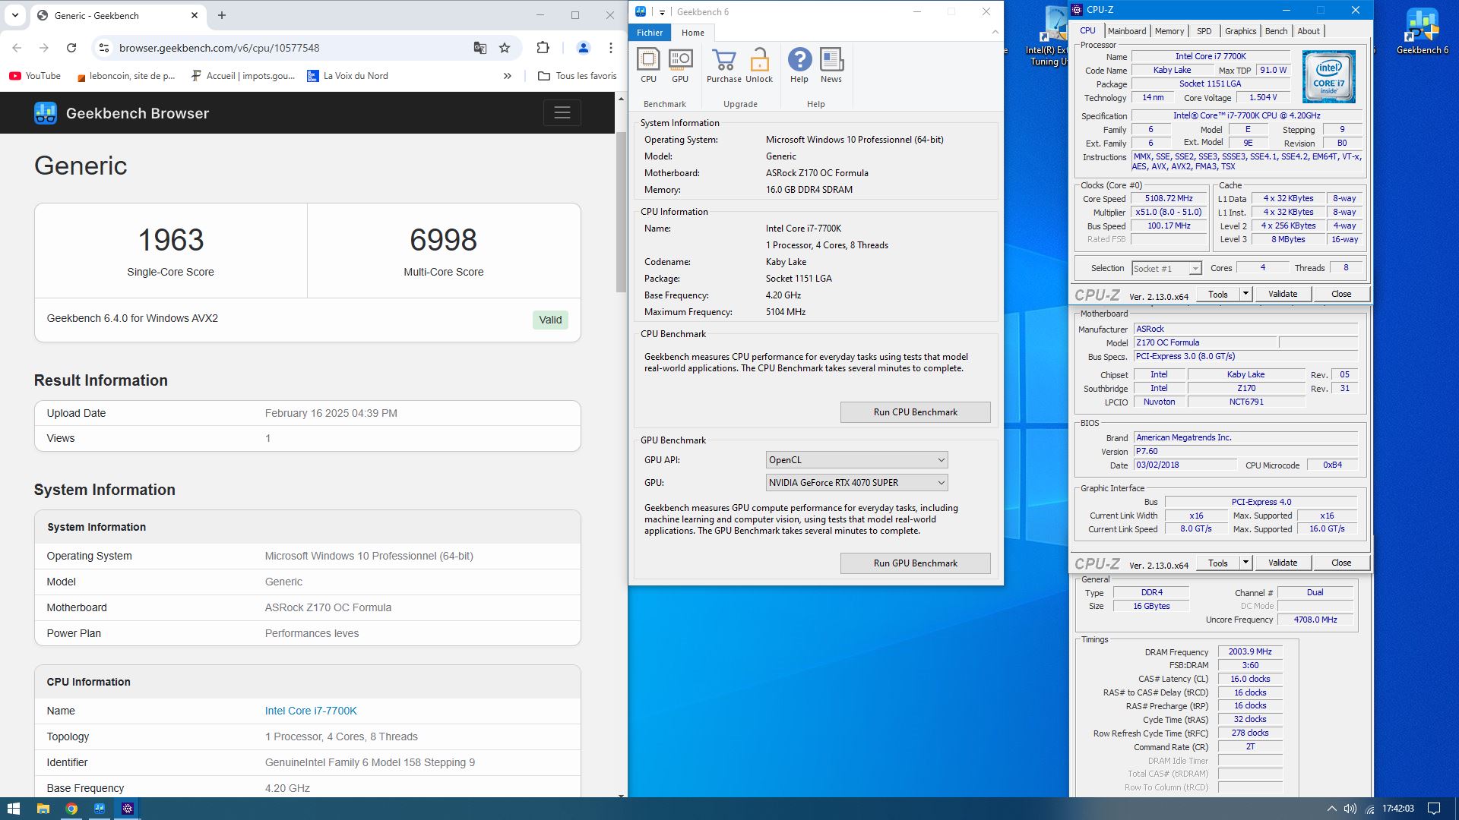This screenshot has height=820, width=1459.
Task: Open the Tools dropdown arrow in lower CPU-Z window
Action: click(x=1245, y=563)
